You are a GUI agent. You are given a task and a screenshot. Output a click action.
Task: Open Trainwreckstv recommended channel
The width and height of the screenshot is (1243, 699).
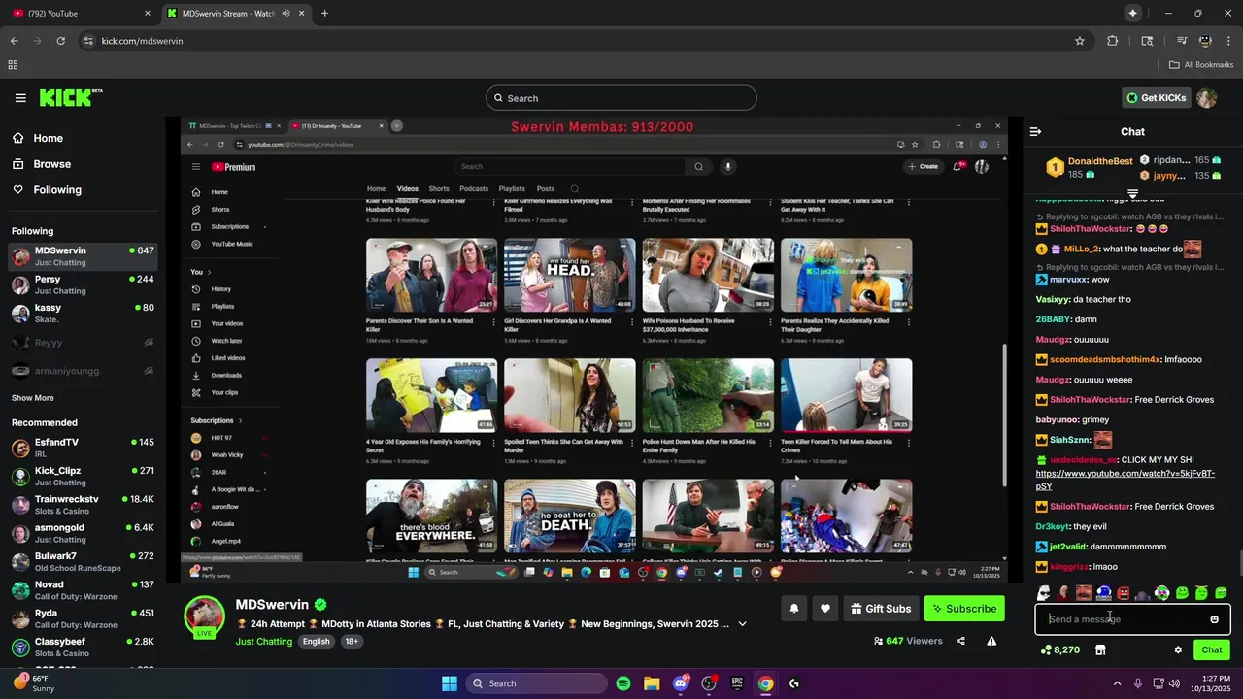pyautogui.click(x=83, y=505)
